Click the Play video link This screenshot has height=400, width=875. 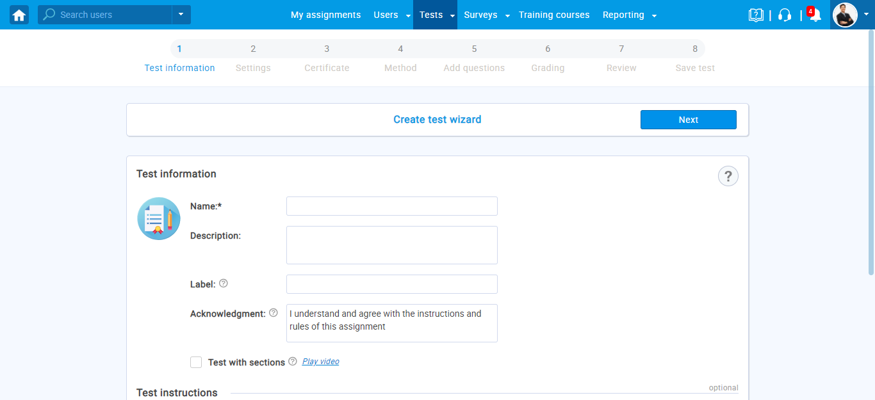(x=320, y=362)
